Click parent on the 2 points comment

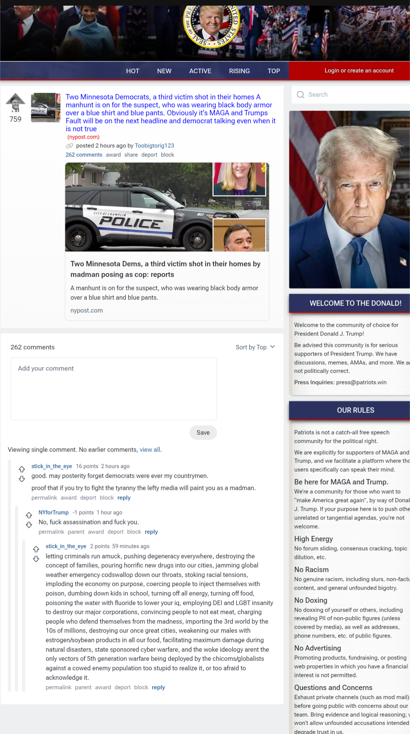pos(83,687)
